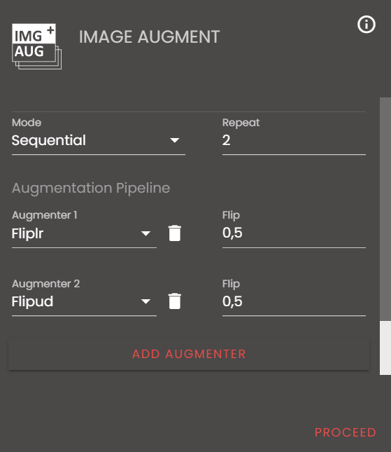Viewport: 391px width, 452px height.
Task: Open the Mode dropdown arrow
Action: pyautogui.click(x=175, y=140)
